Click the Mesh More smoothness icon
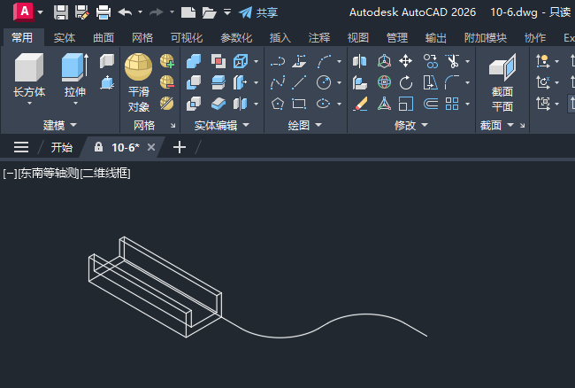The height and width of the screenshot is (388, 575). [x=167, y=61]
